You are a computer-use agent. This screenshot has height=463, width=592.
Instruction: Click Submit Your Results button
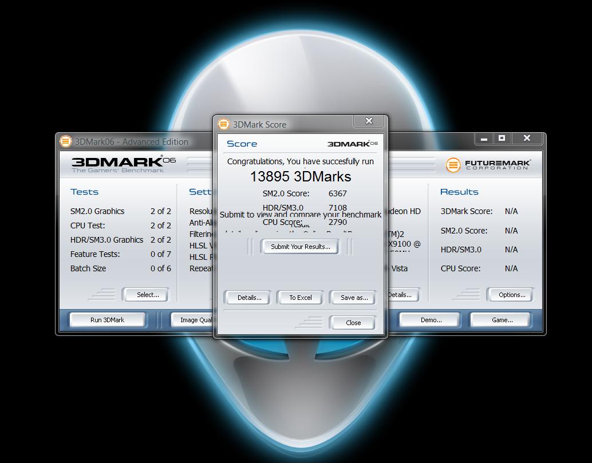[300, 247]
